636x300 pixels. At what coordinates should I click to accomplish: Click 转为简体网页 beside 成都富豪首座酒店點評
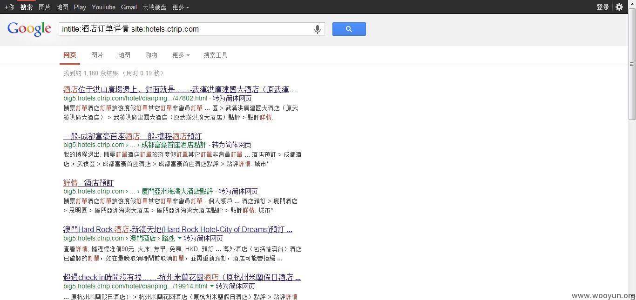231,145
